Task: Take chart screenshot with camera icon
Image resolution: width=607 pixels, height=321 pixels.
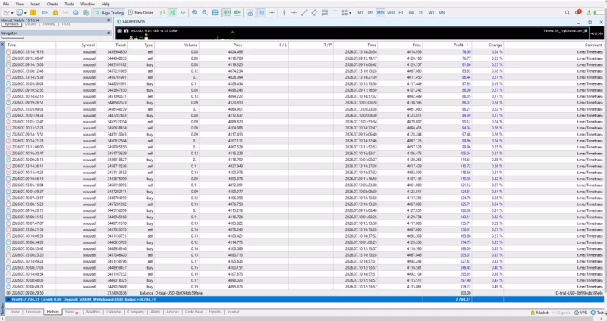Action: tap(250, 13)
